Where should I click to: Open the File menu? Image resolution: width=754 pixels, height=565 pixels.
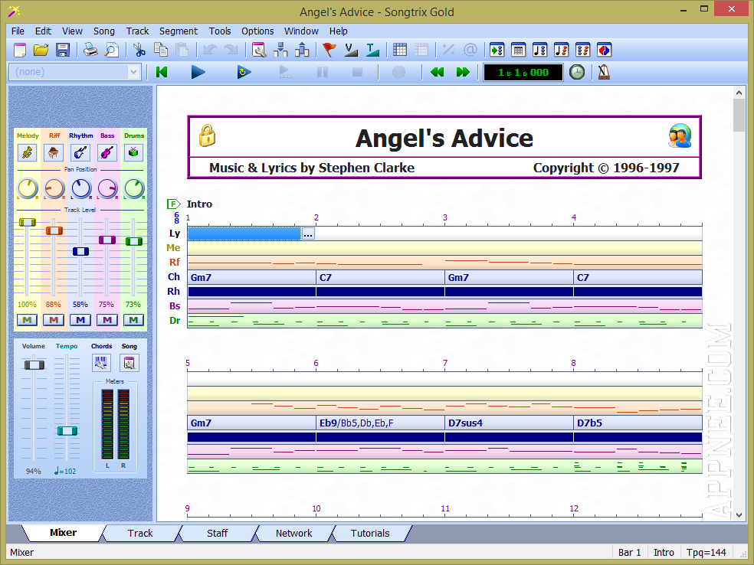(18, 31)
